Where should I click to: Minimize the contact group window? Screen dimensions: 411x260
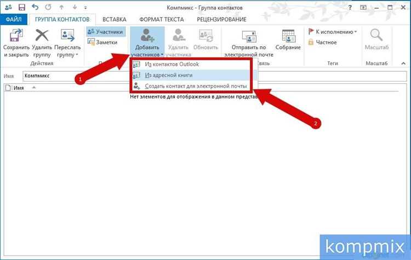coord(376,8)
